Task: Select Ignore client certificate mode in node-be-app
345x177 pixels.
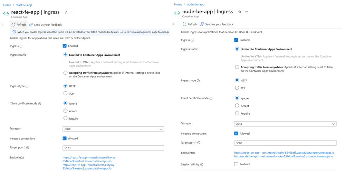Action: click(237, 98)
